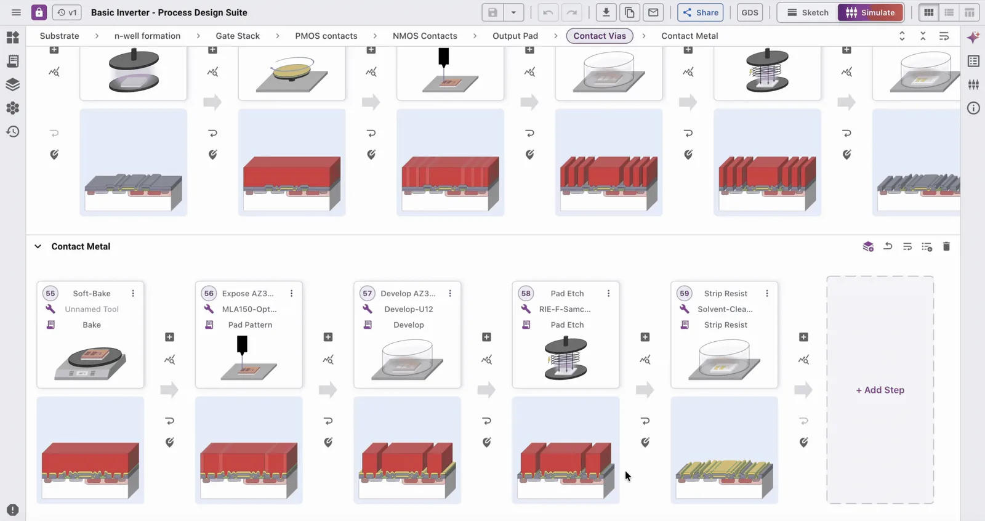Select the column table view layout
Viewport: 985px width, 521px height.
pyautogui.click(x=970, y=12)
